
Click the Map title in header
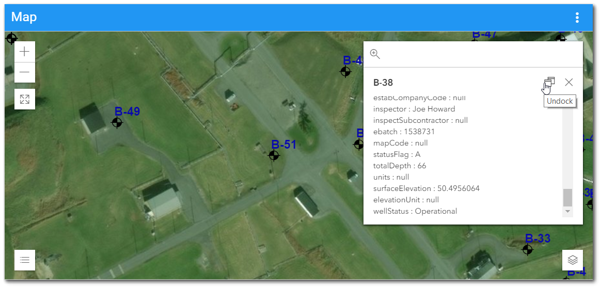click(x=24, y=17)
